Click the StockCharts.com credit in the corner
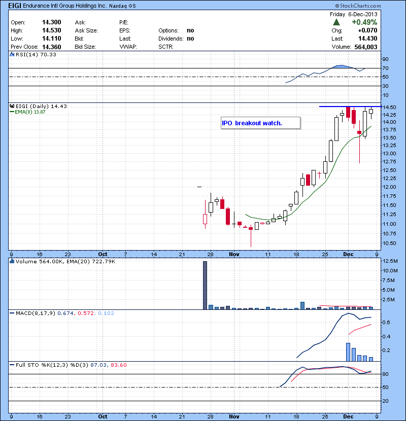 (x=358, y=6)
